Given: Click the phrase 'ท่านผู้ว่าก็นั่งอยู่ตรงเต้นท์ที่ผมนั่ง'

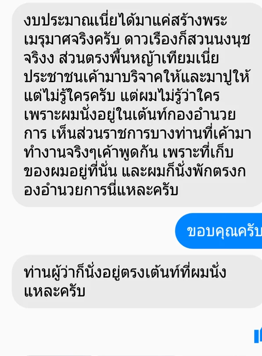Looking at the screenshot, I should [x=125, y=272].
